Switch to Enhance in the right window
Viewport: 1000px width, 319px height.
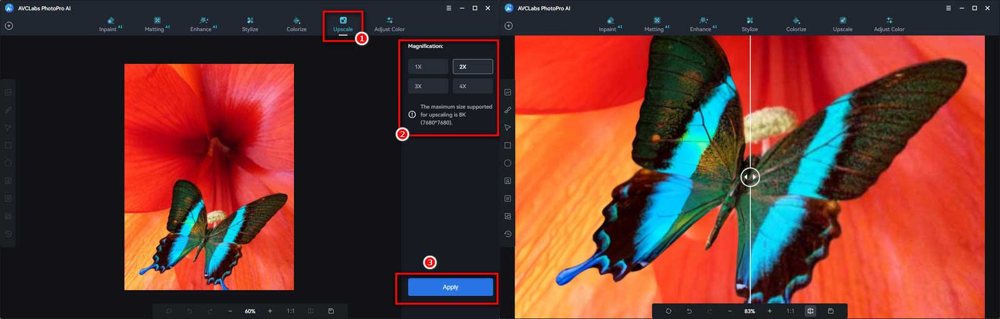pos(703,24)
